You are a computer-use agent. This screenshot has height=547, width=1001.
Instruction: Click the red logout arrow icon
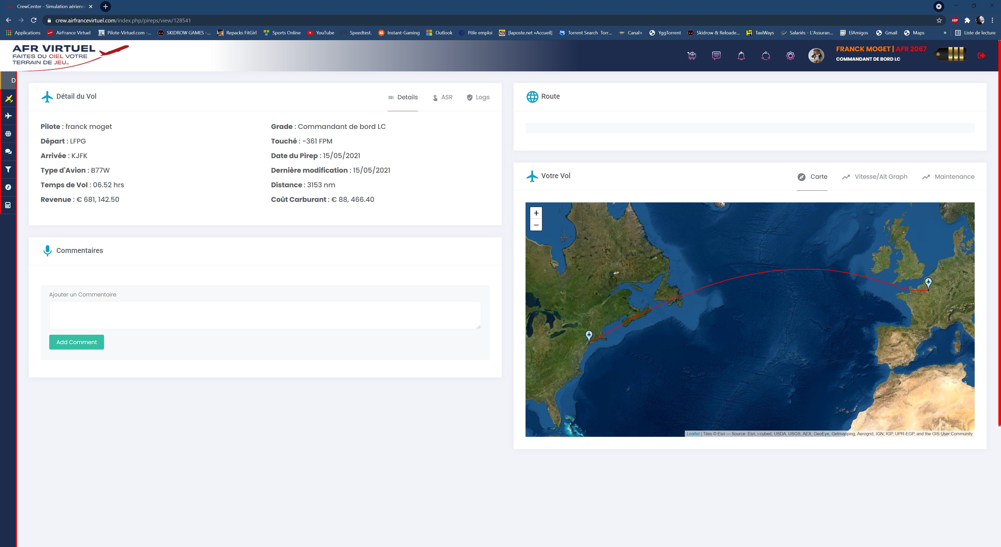981,56
